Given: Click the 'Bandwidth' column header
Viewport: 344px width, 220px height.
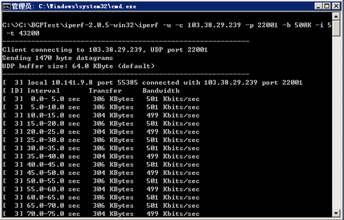Looking at the screenshot, I should coord(161,91).
